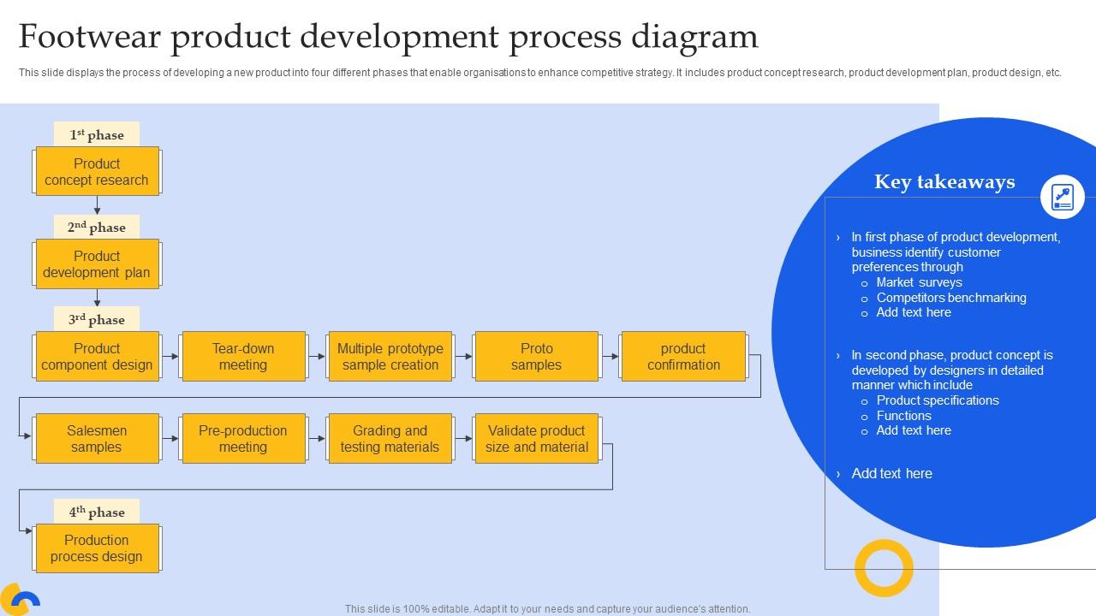Click the 1st phase label
This screenshot has height=616, width=1096.
[x=97, y=134]
